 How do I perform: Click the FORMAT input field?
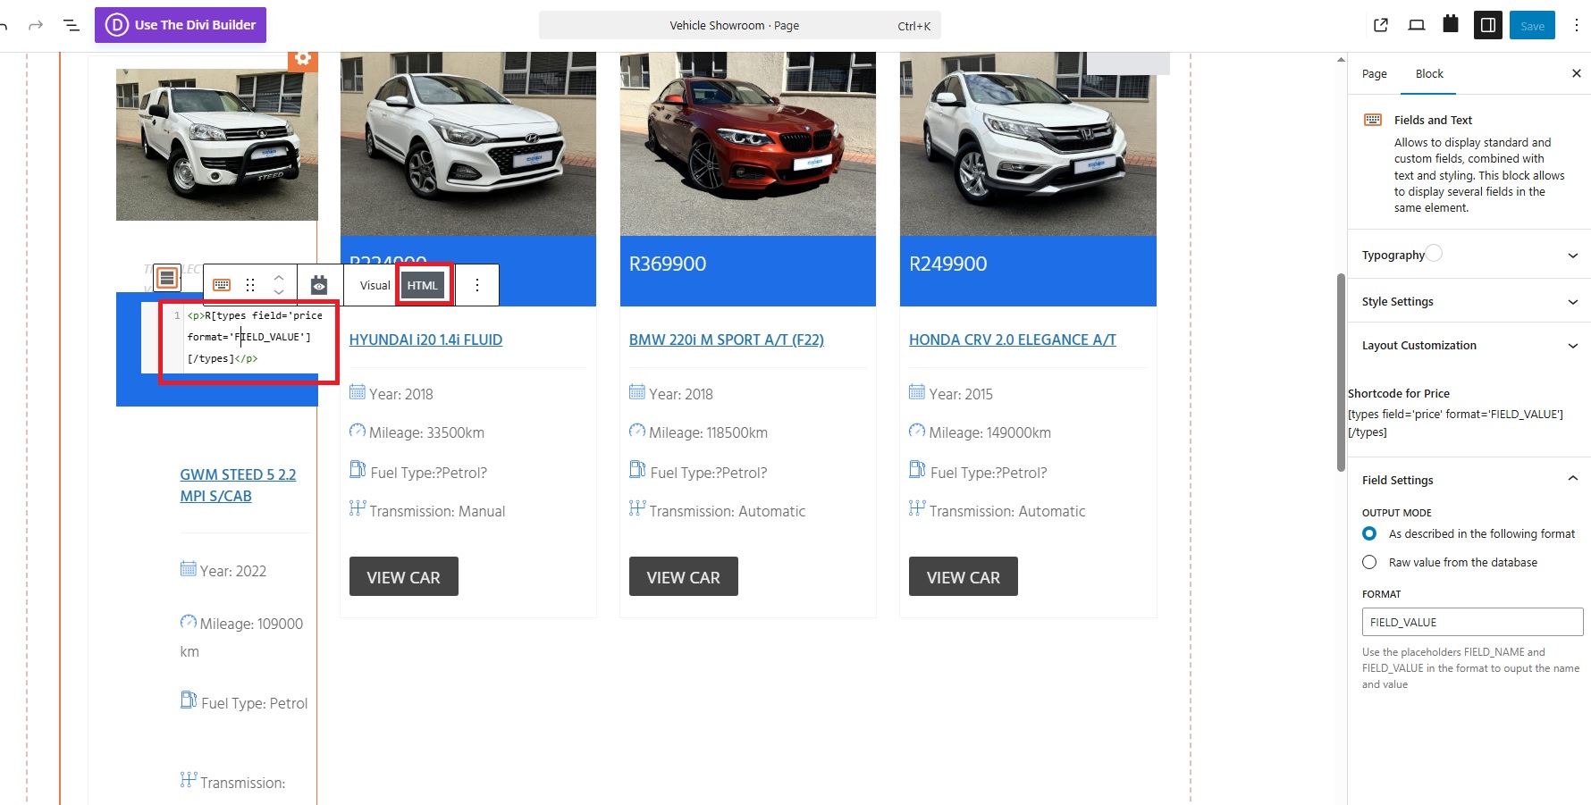click(1472, 622)
